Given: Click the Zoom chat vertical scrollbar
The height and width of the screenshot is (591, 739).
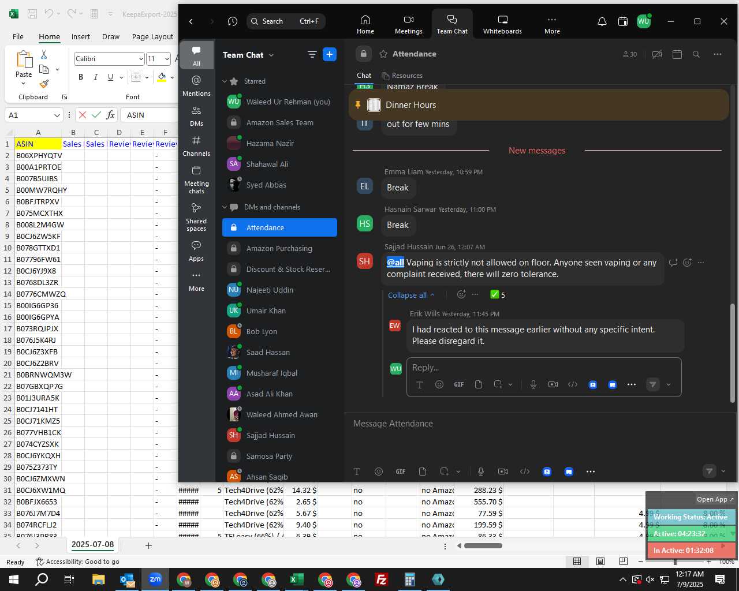Looking at the screenshot, I should coord(733,352).
